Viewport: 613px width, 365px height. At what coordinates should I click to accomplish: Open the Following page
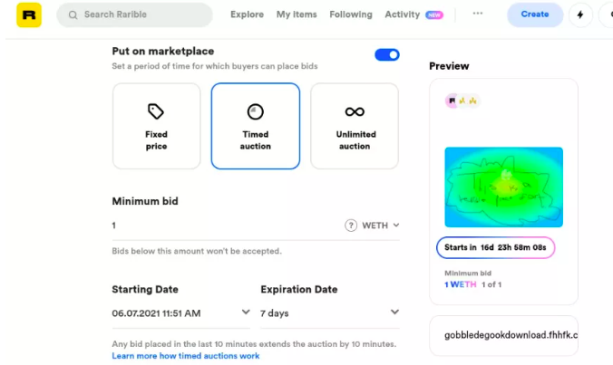351,14
